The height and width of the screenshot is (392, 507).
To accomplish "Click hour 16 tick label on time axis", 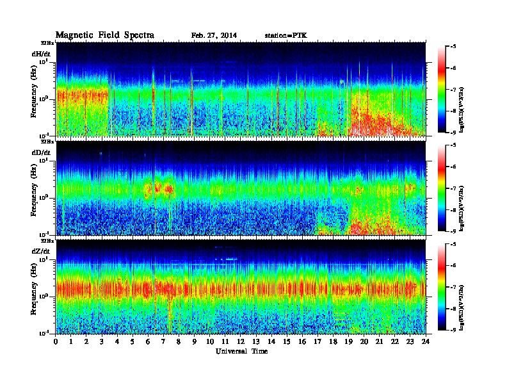I will (302, 341).
